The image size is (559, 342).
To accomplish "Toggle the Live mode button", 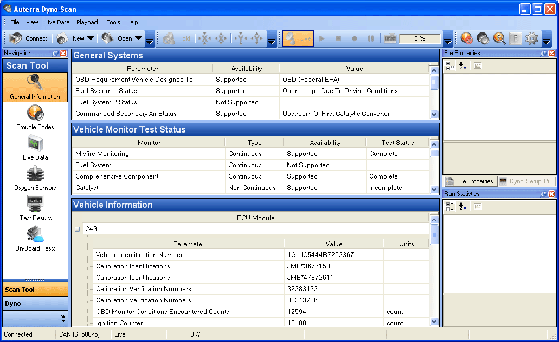I will pos(298,38).
